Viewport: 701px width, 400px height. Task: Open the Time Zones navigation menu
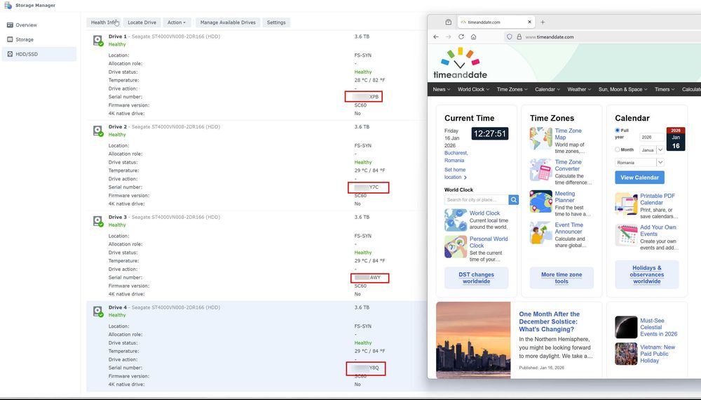(x=512, y=90)
